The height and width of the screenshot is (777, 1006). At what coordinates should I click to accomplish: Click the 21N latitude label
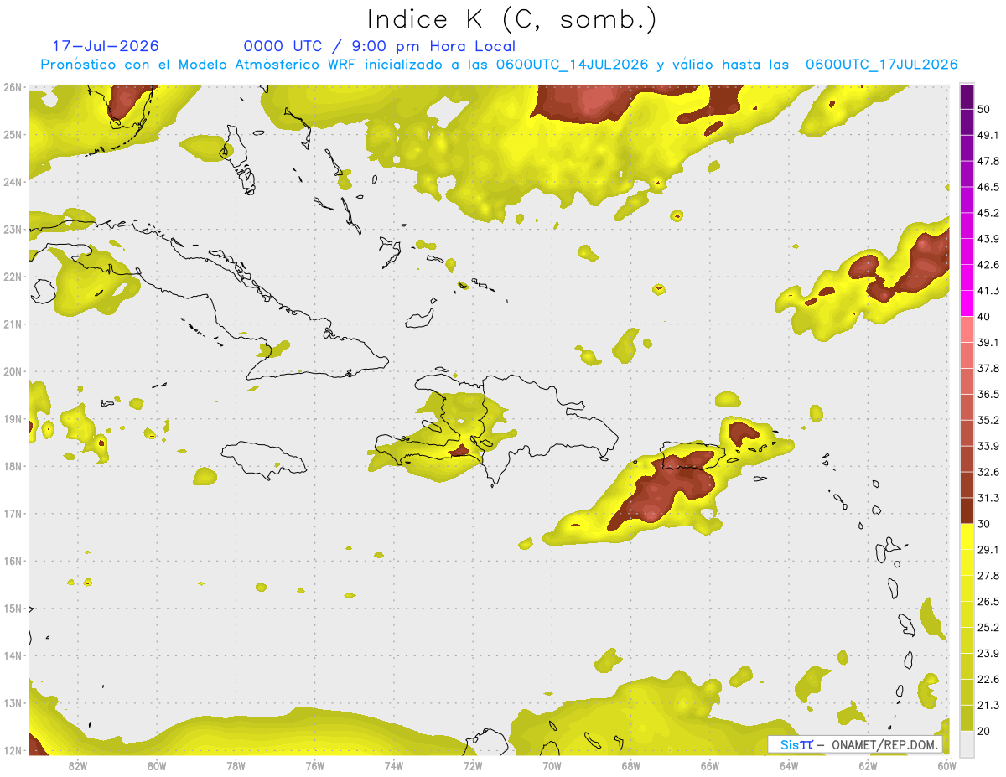click(13, 324)
